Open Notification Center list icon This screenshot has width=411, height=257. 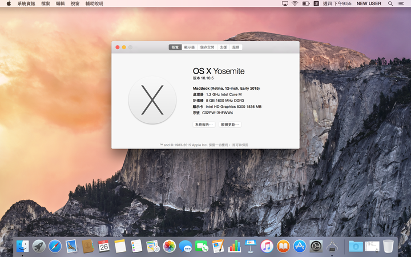401,3
